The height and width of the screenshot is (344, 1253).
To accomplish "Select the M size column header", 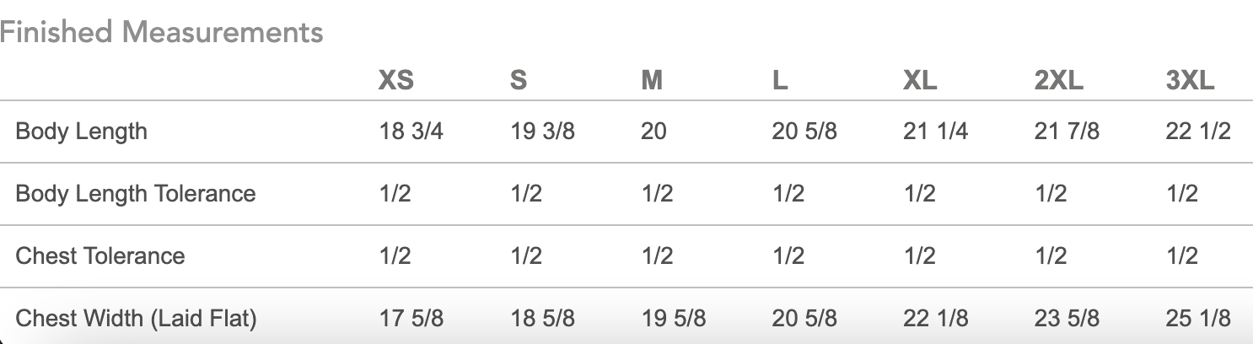I will [652, 81].
